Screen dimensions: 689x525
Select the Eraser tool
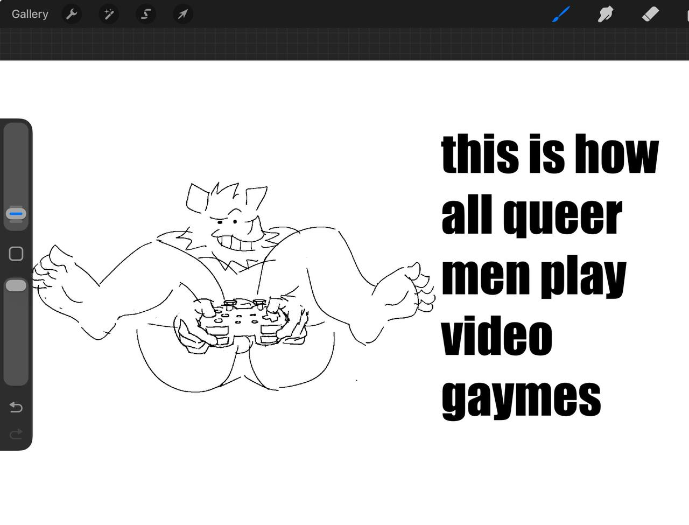[x=650, y=14]
